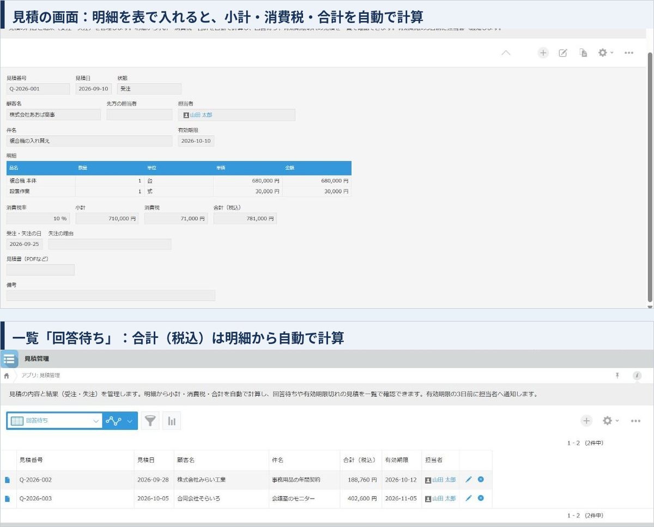Screen dimensions: 654x527
Task: Open record details icon for Q-2026-002
Action: point(8,480)
